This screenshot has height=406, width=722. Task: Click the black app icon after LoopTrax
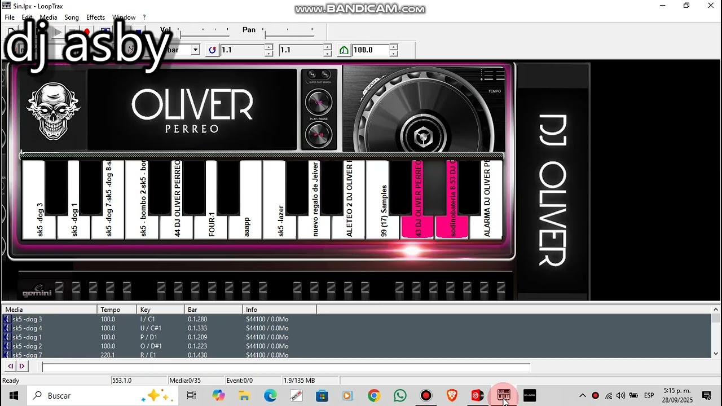530,396
